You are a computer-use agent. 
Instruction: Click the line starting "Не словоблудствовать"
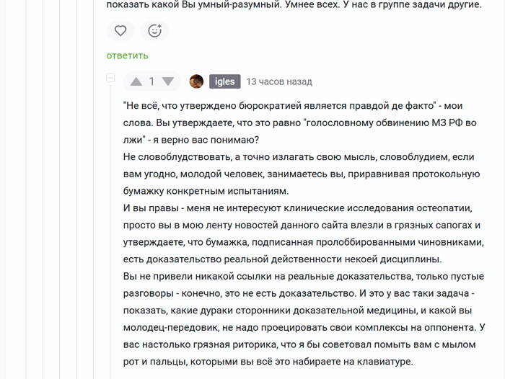[289, 156]
